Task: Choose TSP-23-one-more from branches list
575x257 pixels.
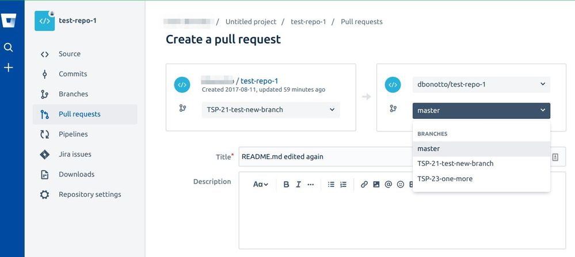Action: tap(481, 179)
